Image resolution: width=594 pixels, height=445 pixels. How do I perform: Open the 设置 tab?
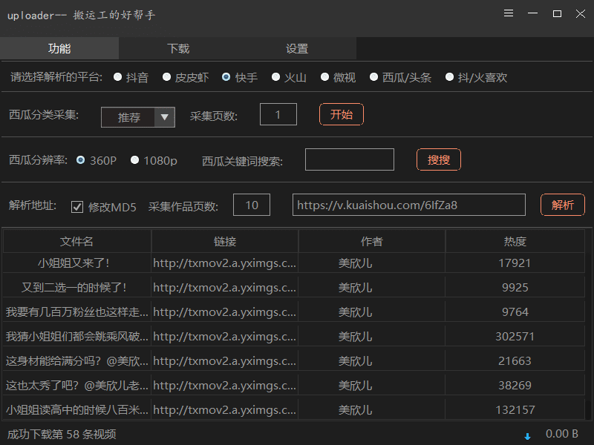(296, 47)
